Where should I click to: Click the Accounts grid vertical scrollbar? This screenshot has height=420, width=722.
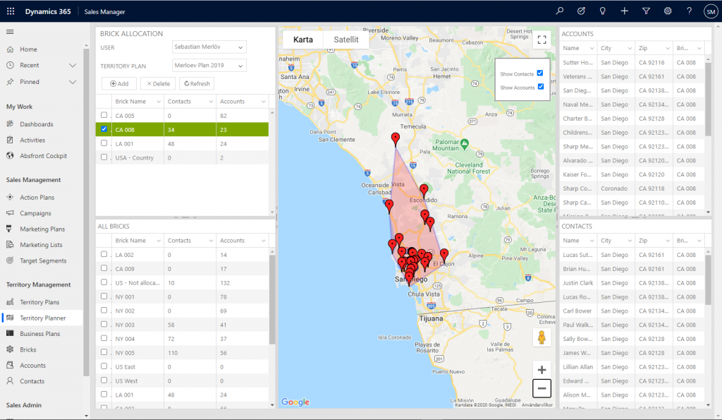(x=708, y=99)
